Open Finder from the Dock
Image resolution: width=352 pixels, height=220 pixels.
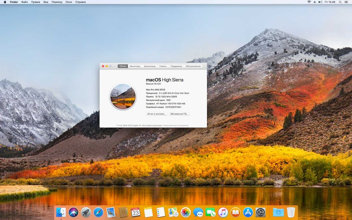coord(61,212)
